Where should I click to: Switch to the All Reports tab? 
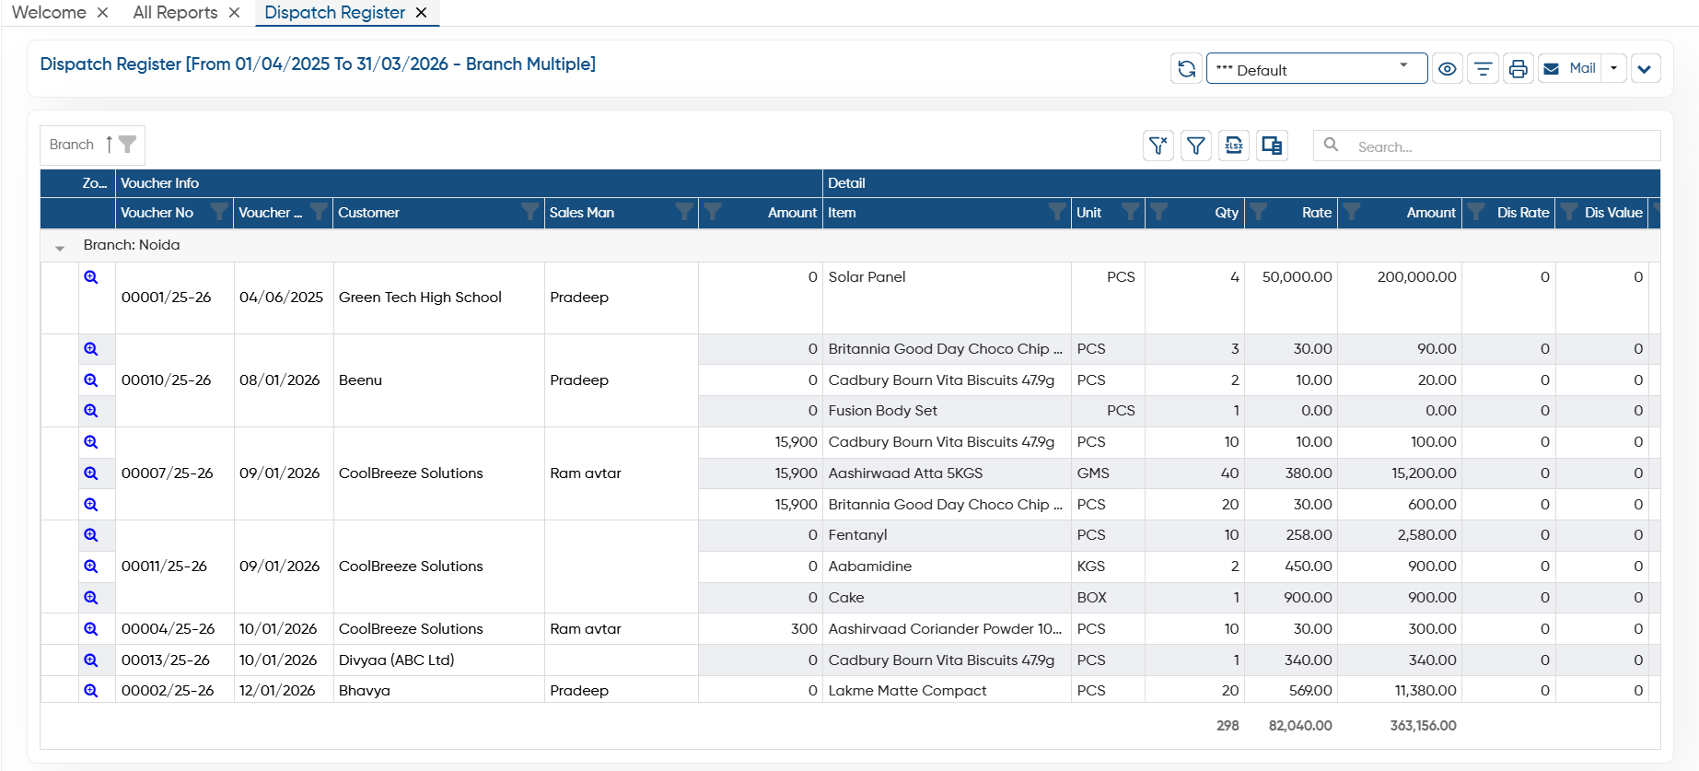click(175, 13)
